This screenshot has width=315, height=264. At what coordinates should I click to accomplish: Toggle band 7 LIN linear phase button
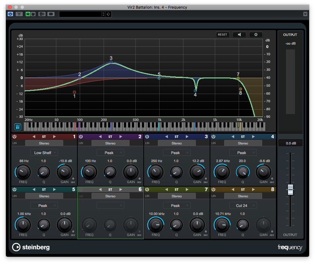pyautogui.click(x=147, y=196)
